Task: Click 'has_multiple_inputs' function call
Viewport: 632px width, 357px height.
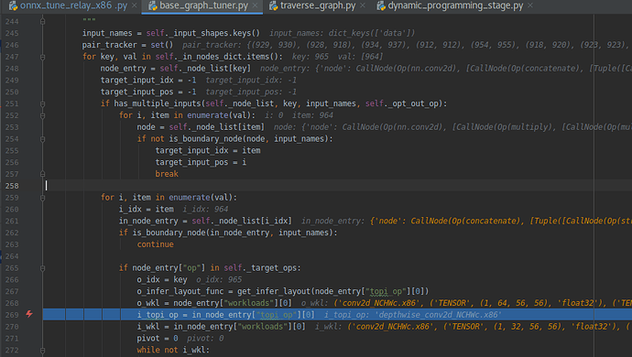Action: (x=158, y=103)
